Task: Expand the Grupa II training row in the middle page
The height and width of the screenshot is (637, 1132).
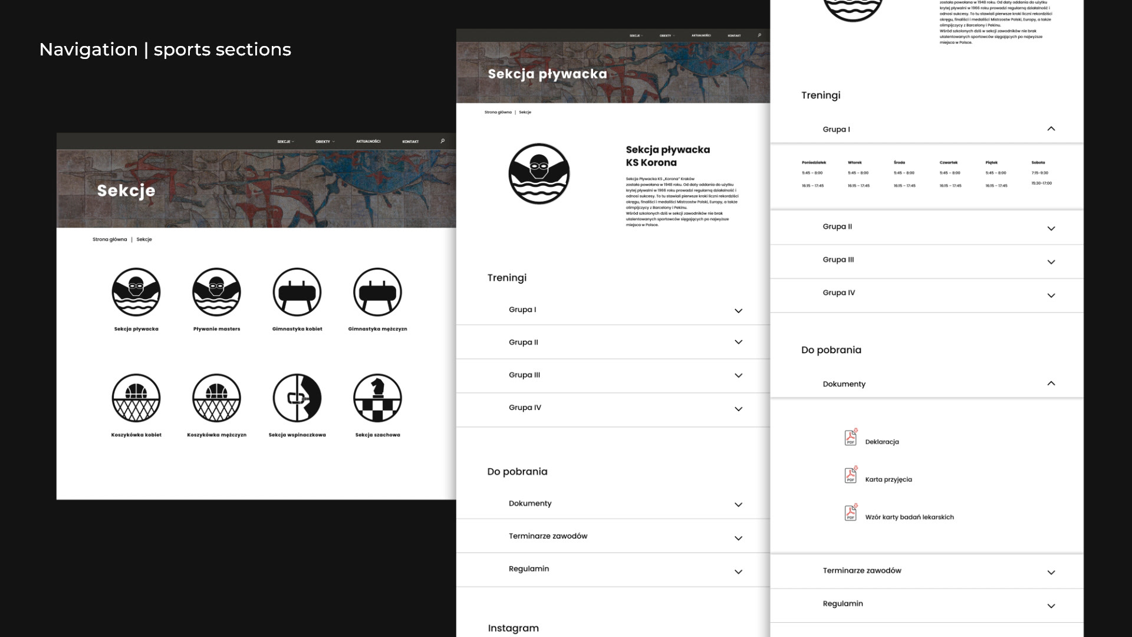Action: [738, 342]
